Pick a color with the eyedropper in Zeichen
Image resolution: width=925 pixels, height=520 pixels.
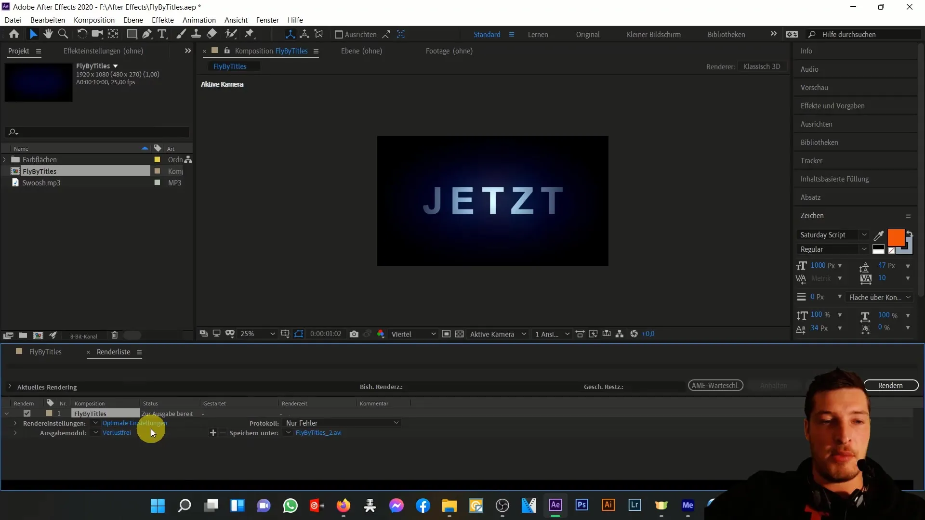coord(879,235)
